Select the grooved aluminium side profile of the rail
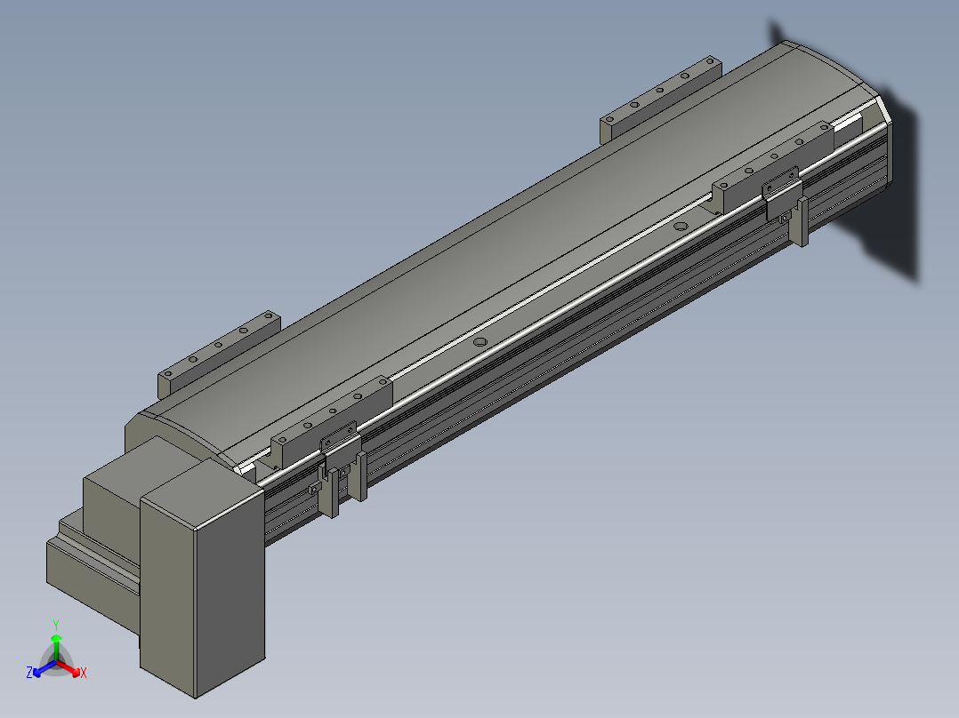This screenshot has height=718, width=959. pos(575,342)
